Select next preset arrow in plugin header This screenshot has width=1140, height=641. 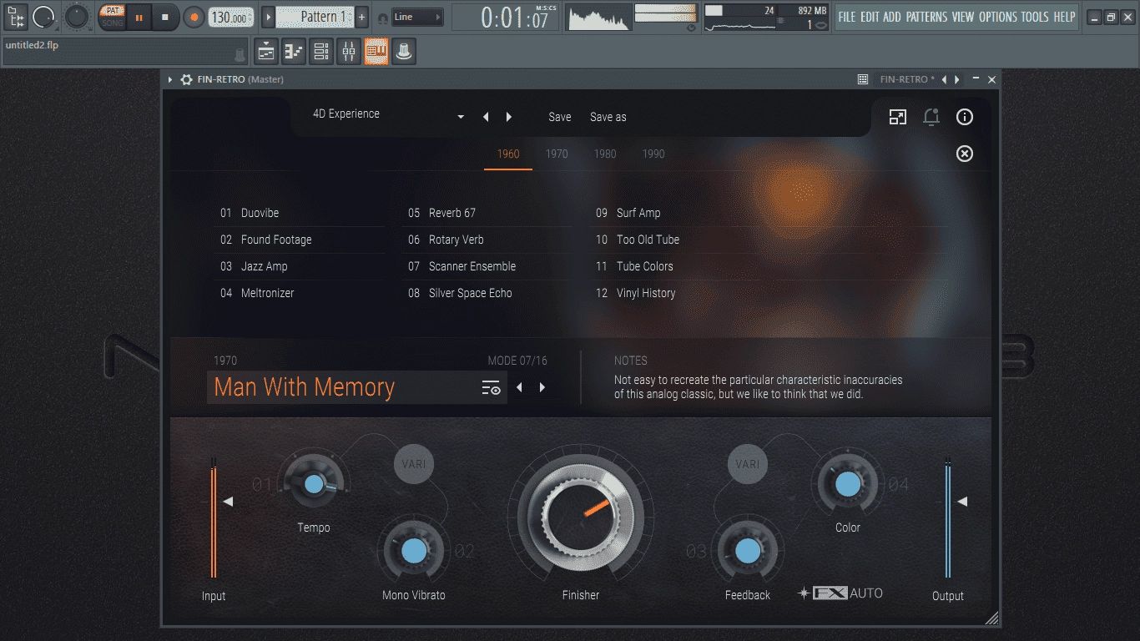tap(509, 117)
